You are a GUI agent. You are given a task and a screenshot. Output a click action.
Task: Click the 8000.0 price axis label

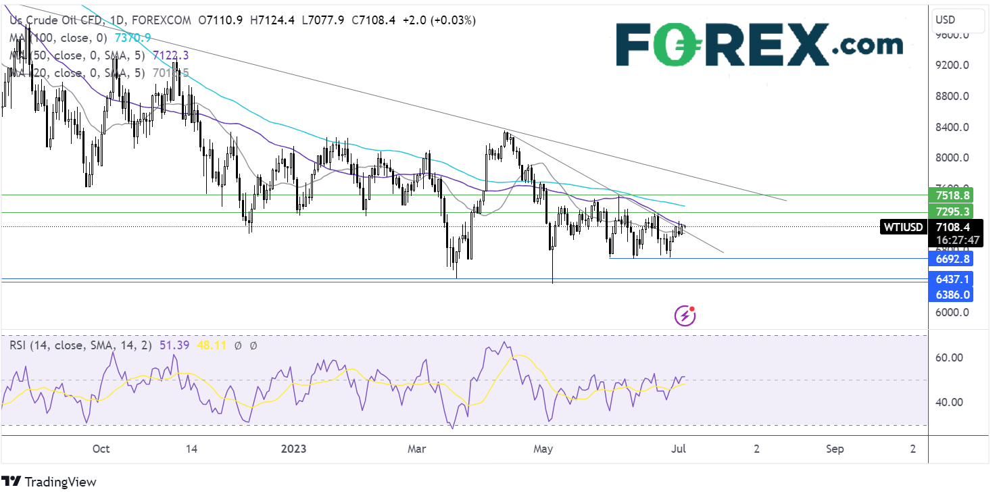(952, 157)
